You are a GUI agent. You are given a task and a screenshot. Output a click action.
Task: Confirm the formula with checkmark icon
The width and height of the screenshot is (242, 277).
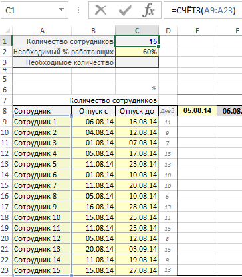(125, 10)
